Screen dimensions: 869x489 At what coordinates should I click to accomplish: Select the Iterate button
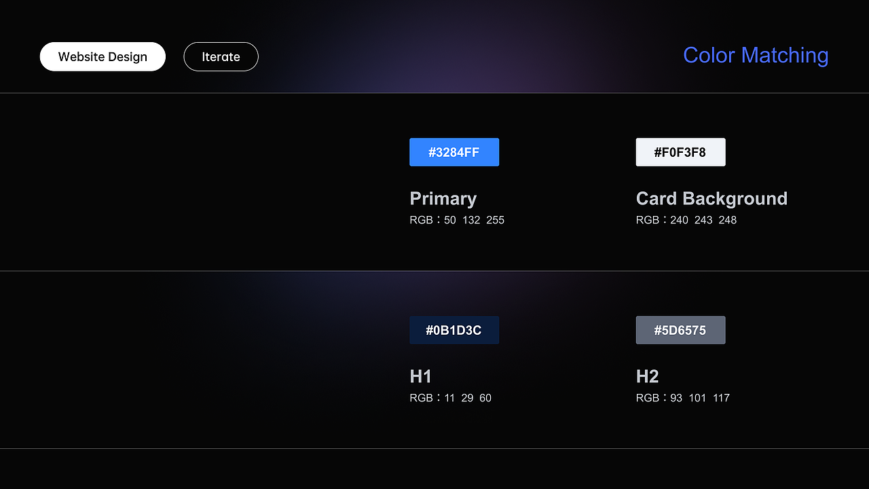[x=221, y=56]
